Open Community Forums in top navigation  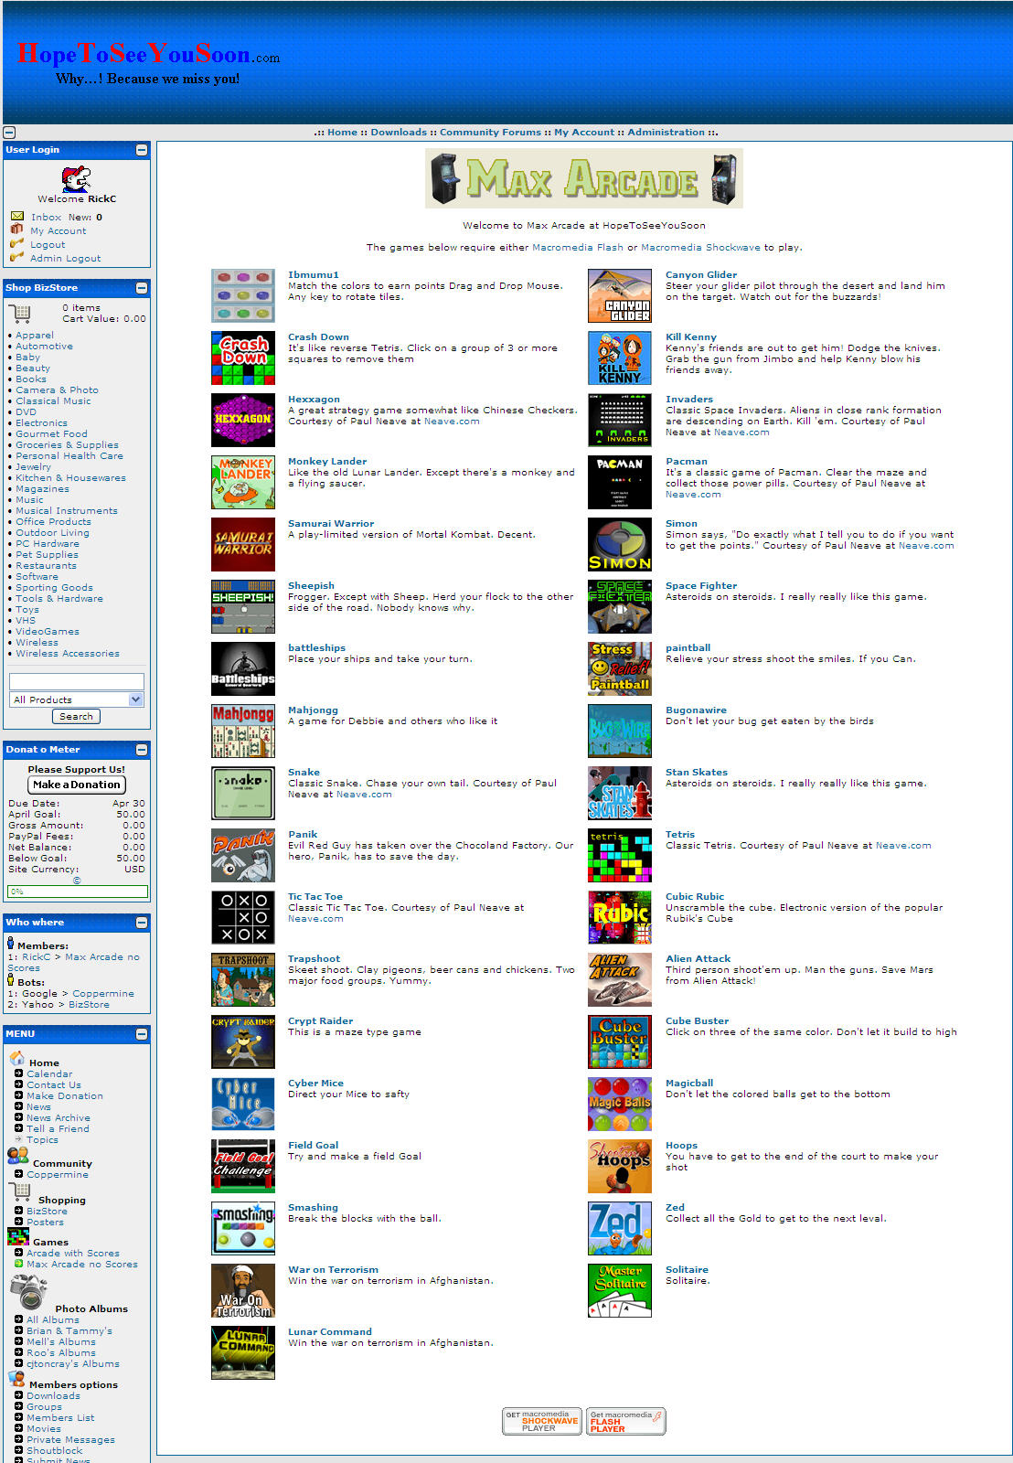[491, 133]
